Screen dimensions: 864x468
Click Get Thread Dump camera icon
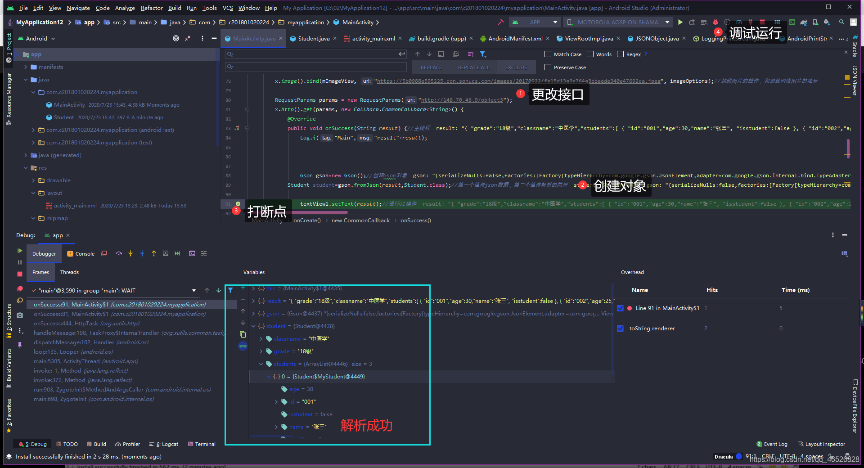20,315
